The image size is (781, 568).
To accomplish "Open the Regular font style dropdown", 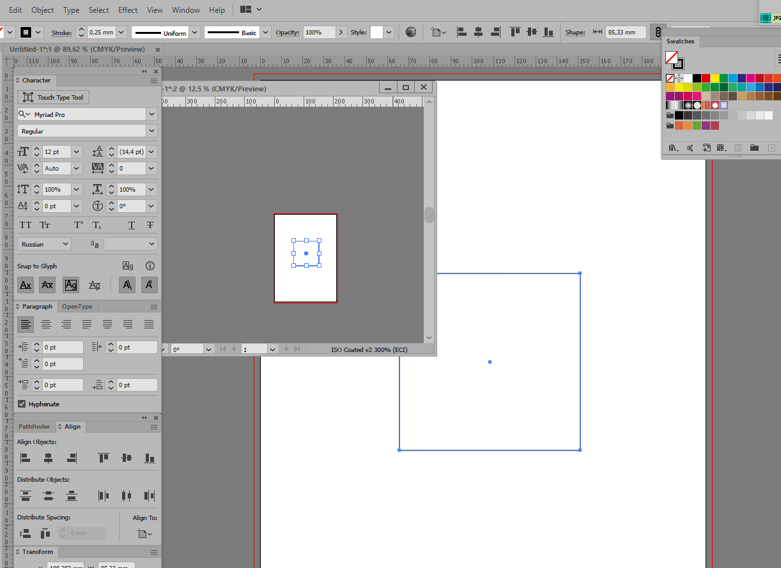I will pos(151,131).
